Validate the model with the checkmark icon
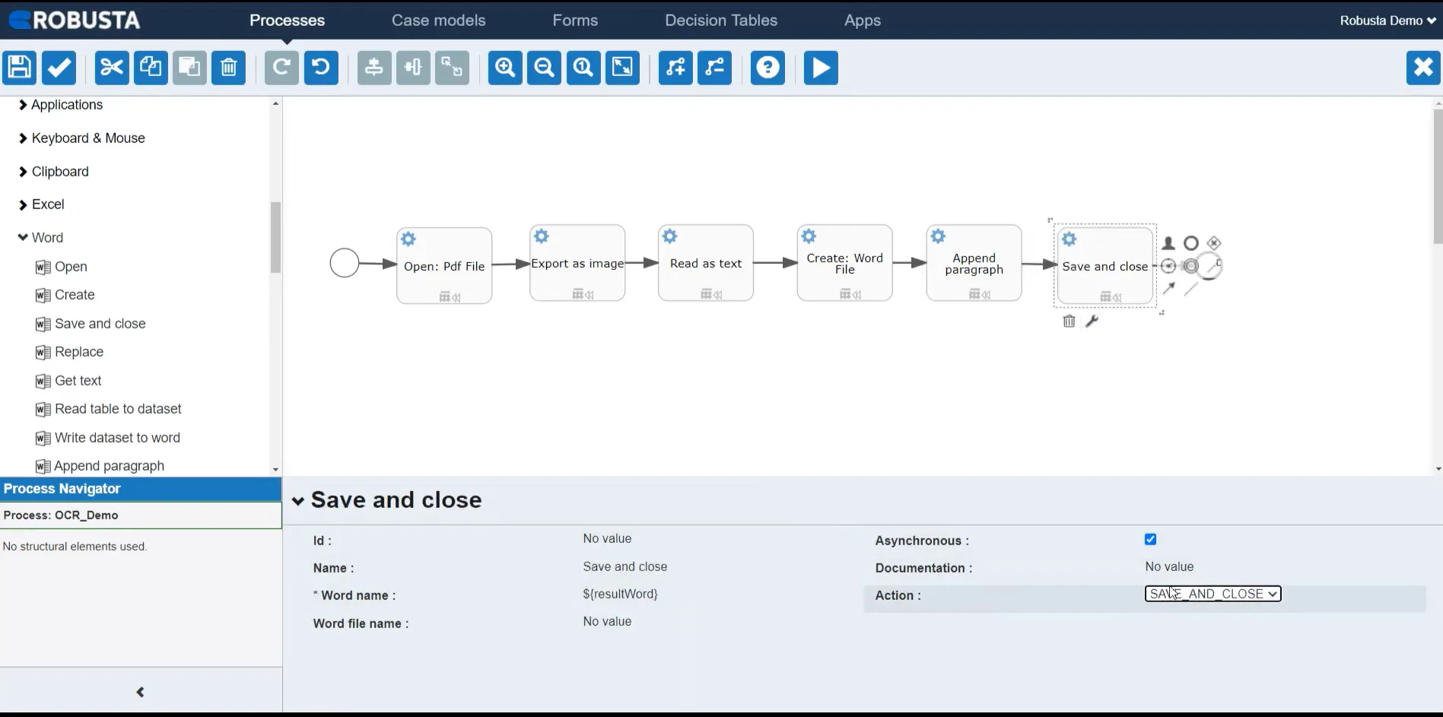 tap(59, 68)
